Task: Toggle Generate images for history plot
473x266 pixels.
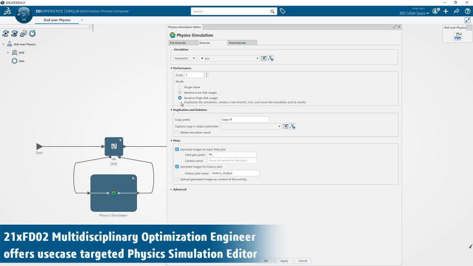Action: pyautogui.click(x=177, y=166)
